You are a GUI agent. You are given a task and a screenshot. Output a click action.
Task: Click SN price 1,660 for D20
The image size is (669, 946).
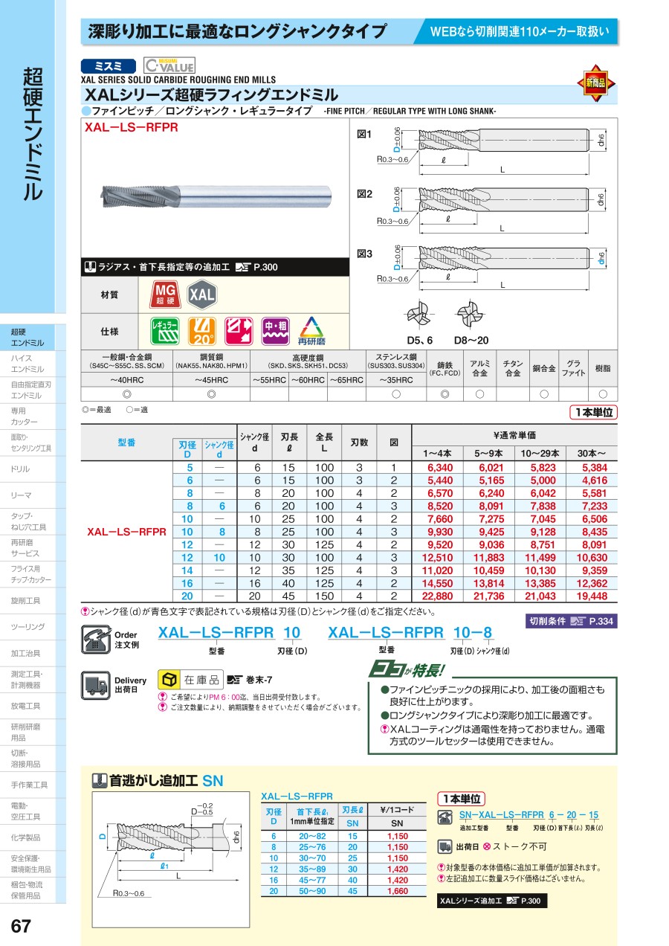[x=397, y=891]
